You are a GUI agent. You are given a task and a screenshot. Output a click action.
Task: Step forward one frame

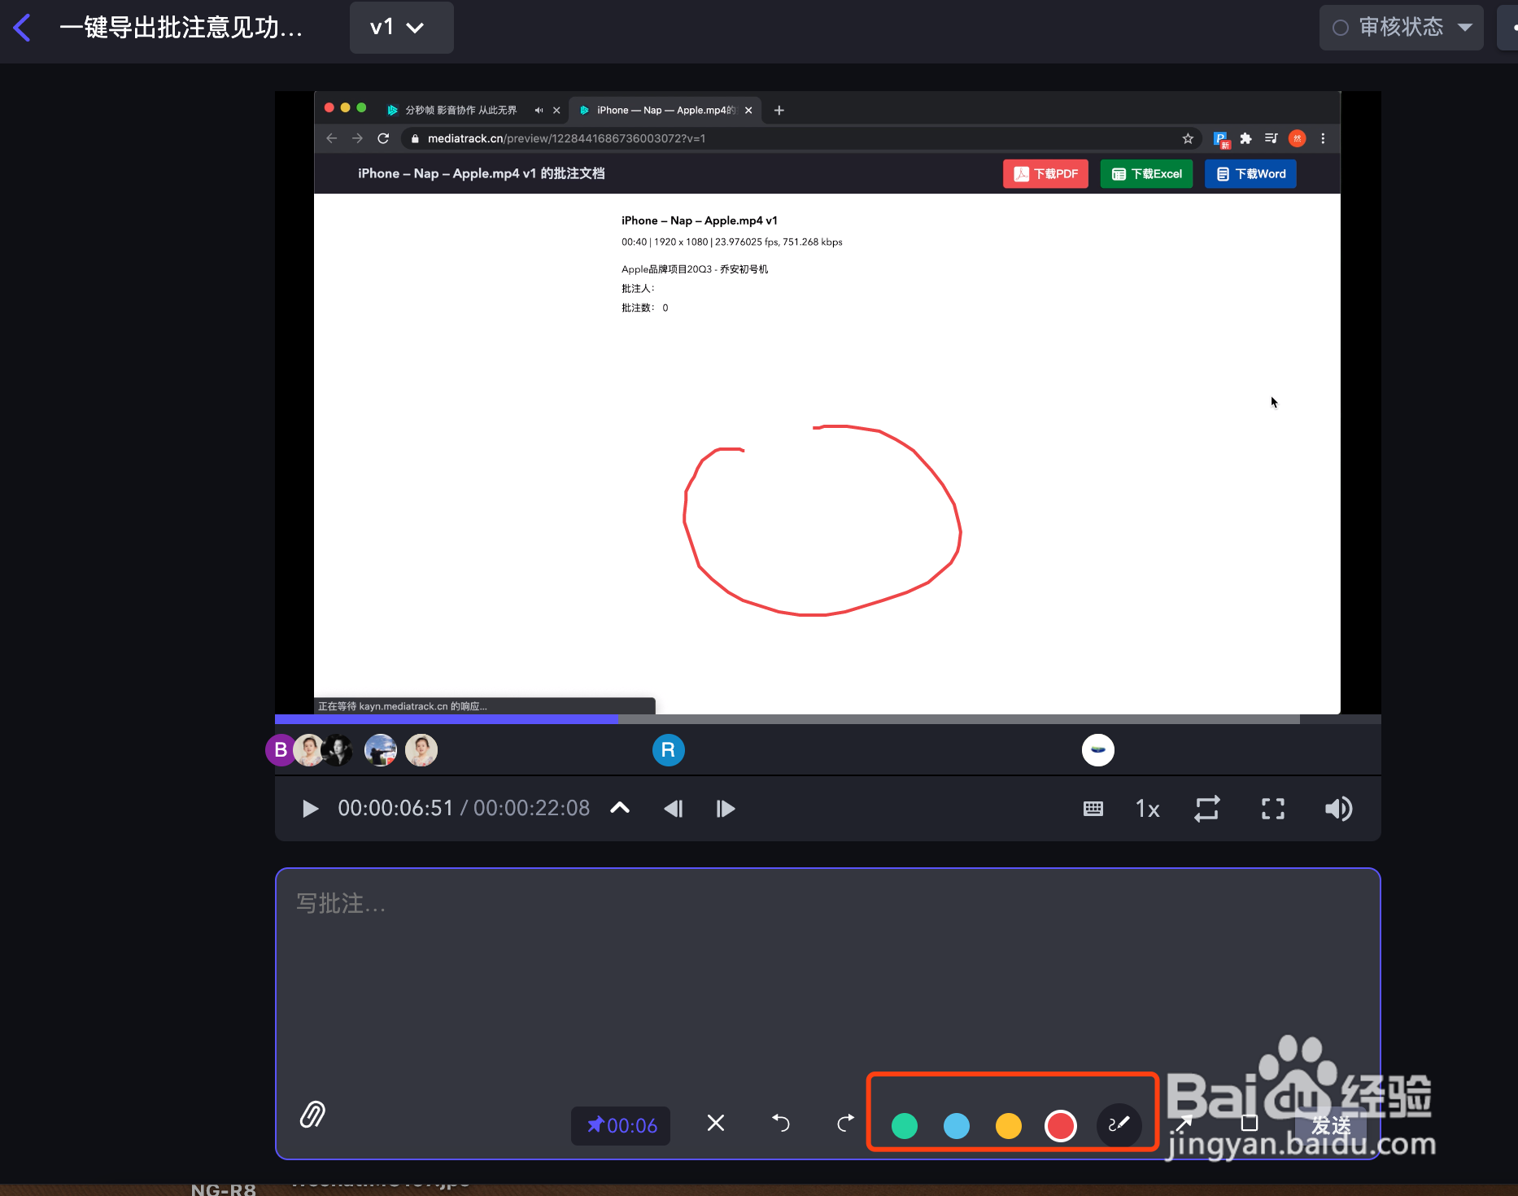[726, 809]
